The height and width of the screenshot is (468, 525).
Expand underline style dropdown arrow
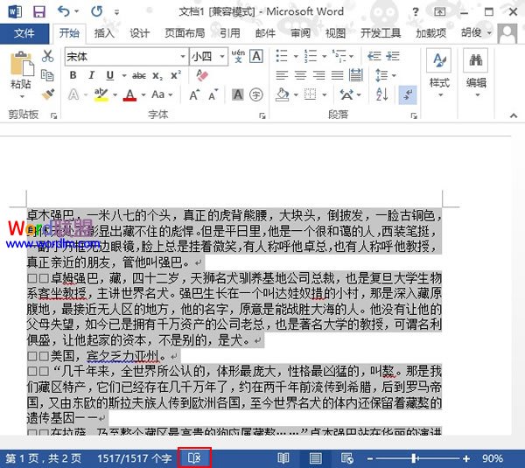click(x=124, y=75)
